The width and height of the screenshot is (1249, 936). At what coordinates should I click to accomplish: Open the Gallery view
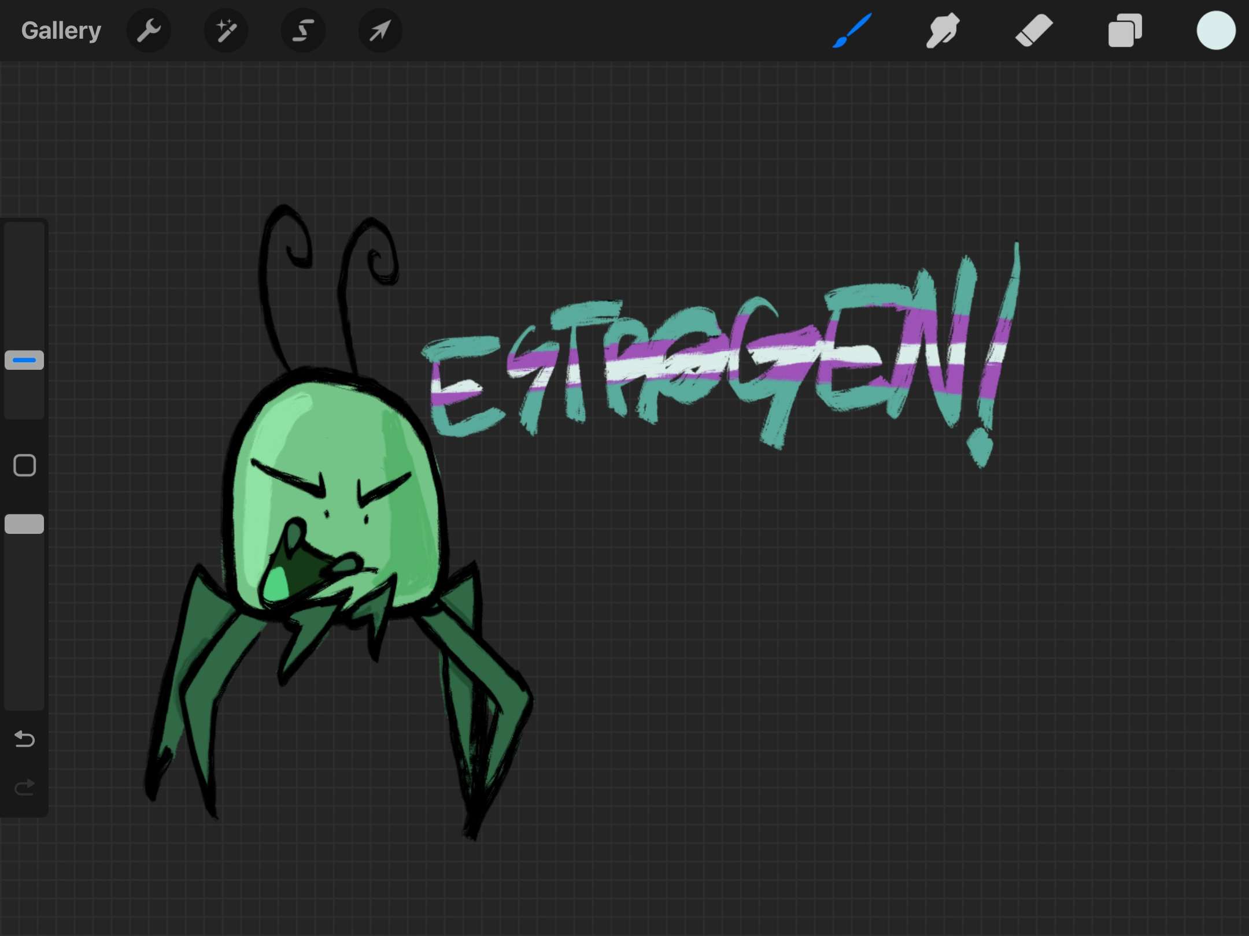coord(61,30)
